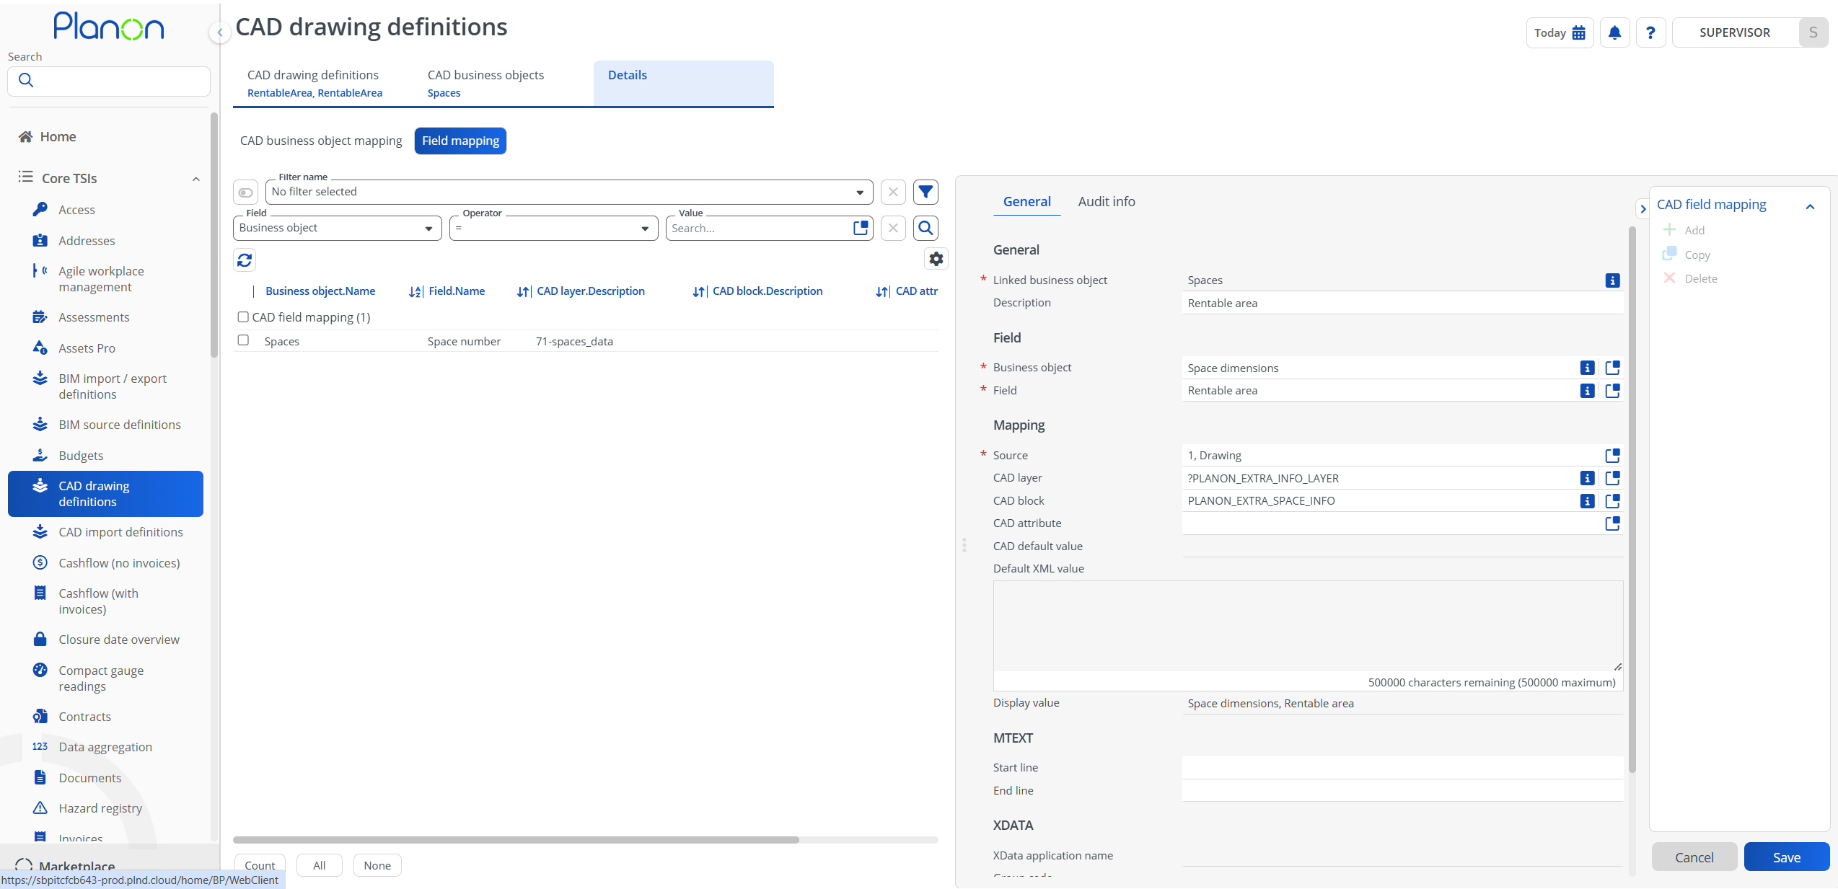Click the All selection button

point(319,865)
